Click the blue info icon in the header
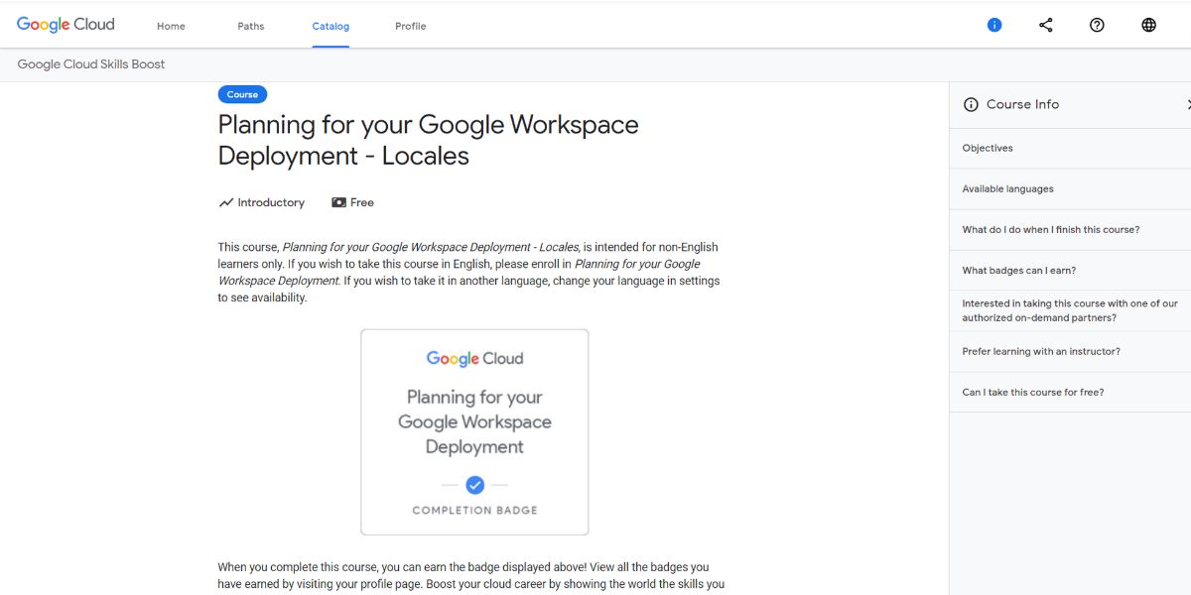The height and width of the screenshot is (595, 1191). pos(993,24)
